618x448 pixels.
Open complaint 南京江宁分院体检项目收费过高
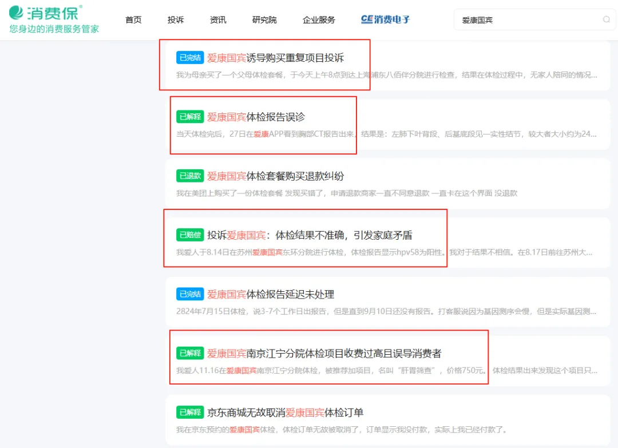point(324,354)
